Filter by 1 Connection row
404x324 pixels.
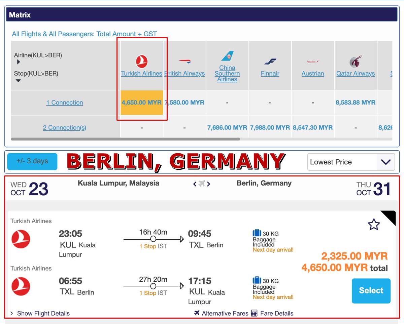[x=65, y=103]
